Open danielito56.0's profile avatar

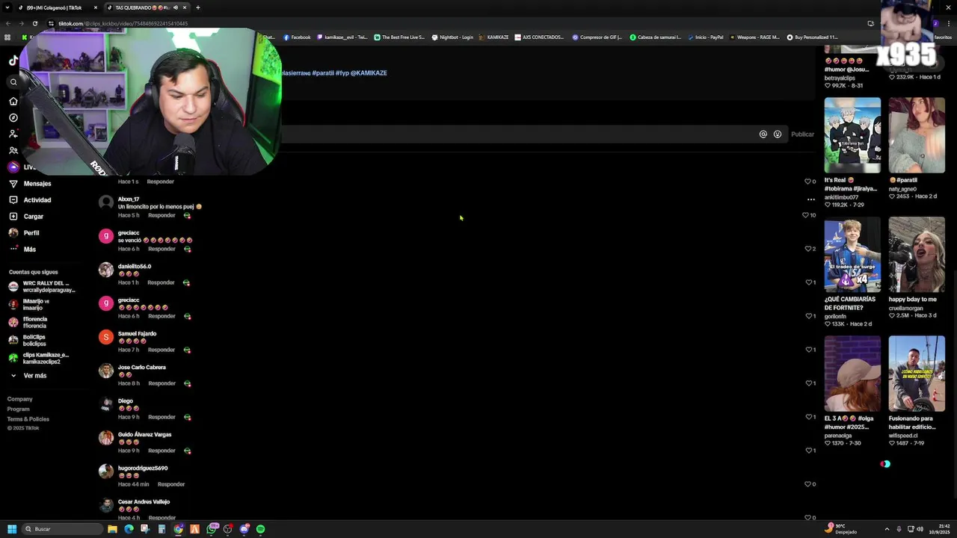pyautogui.click(x=106, y=270)
